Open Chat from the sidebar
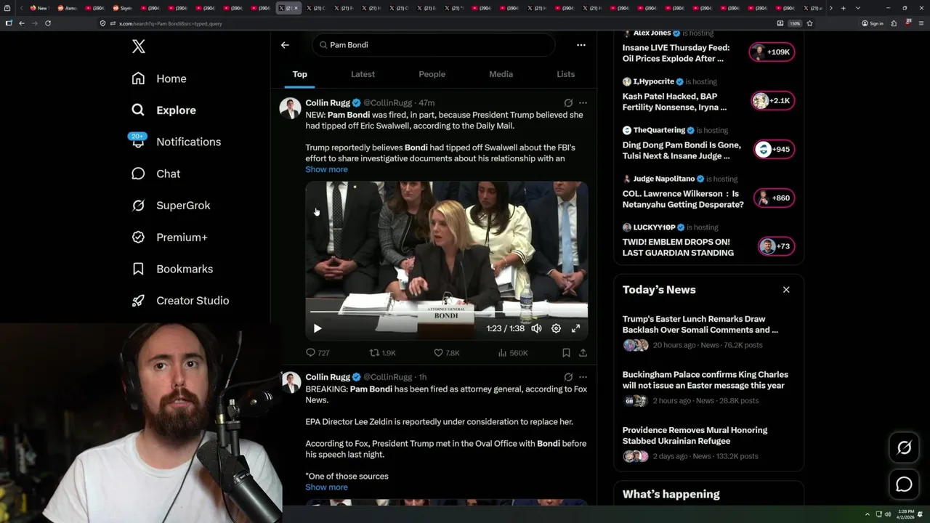Screen dimensions: 930x523 coord(155,174)
